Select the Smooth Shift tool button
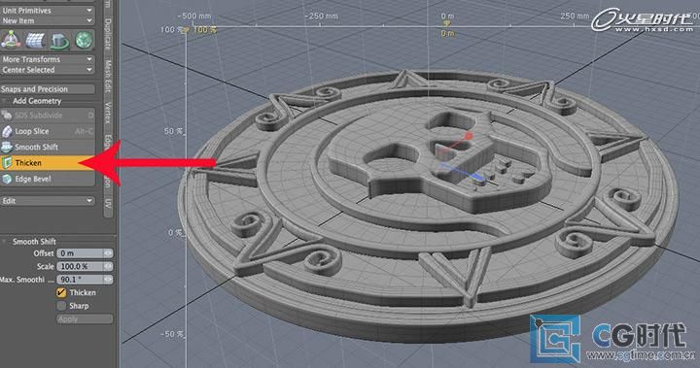This screenshot has width=700, height=368. click(x=48, y=147)
